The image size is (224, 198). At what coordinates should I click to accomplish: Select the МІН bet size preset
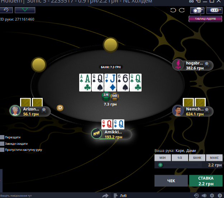(x=163, y=158)
